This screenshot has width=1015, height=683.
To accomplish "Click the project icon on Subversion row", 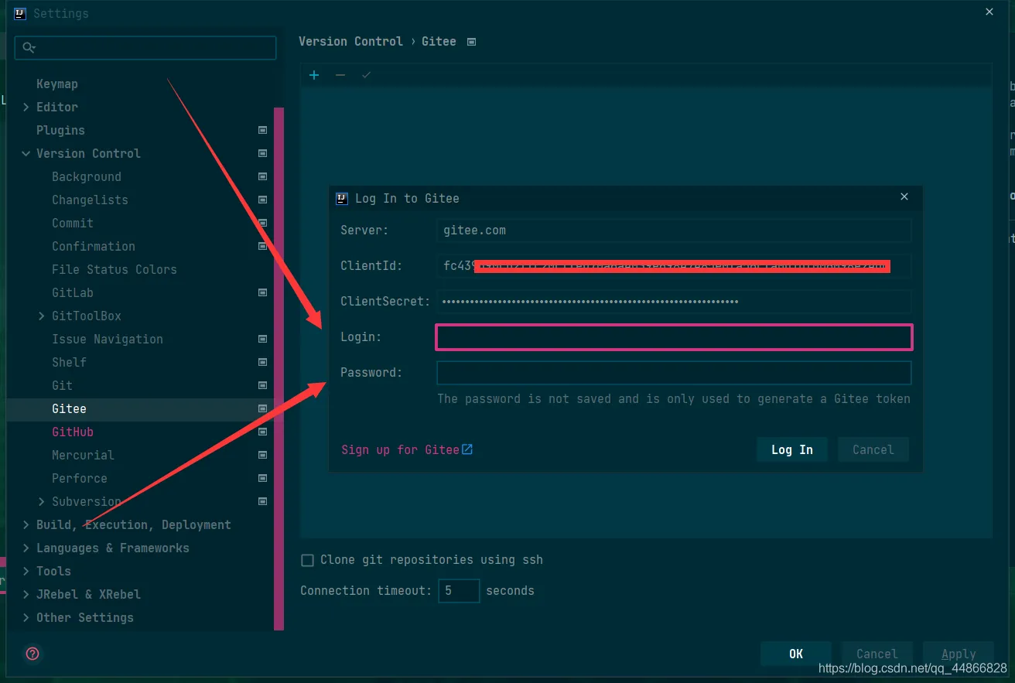I will 263,501.
